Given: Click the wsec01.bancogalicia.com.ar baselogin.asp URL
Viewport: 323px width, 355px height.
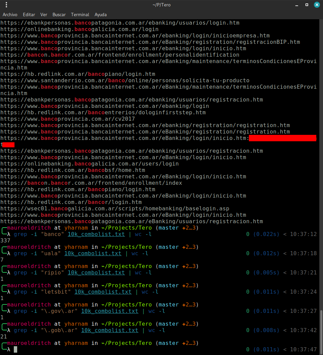Looking at the screenshot, I should [115, 208].
